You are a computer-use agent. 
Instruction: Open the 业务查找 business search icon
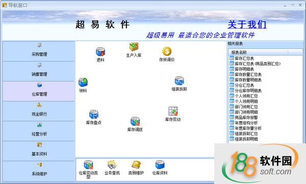(112, 165)
